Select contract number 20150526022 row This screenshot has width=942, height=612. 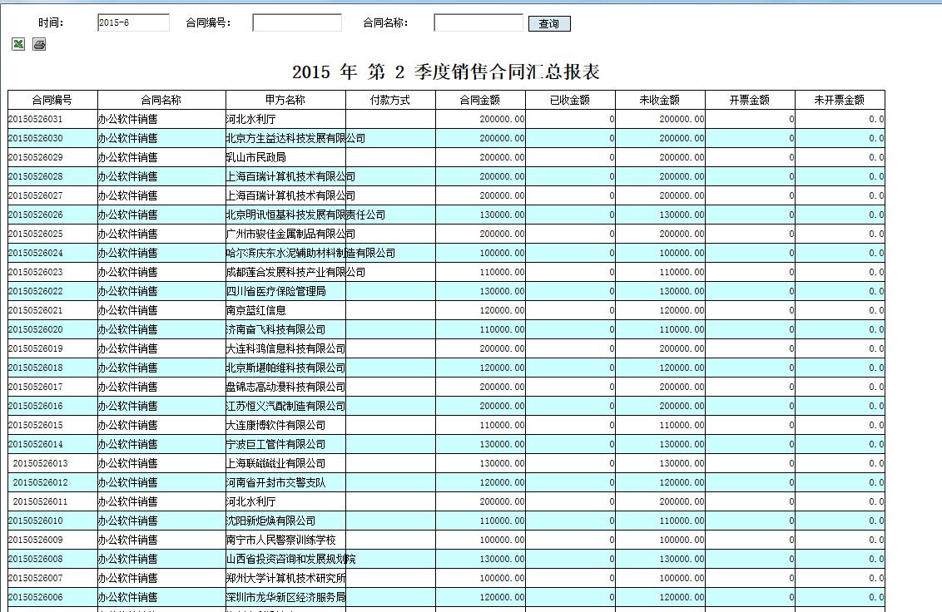coord(52,291)
